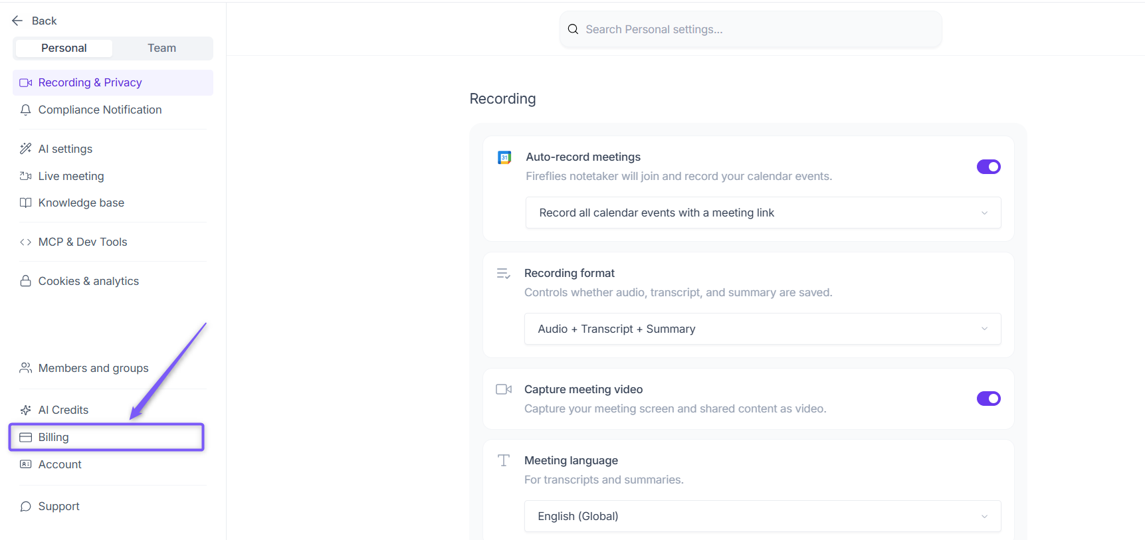Click 'Fireflies notetaker will join' description text

click(x=678, y=176)
